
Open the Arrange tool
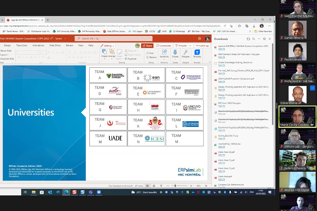point(112,53)
